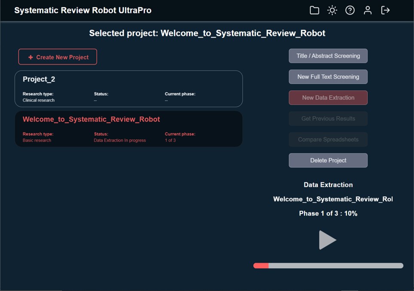Click '1 of 3' current phase value

[170, 141]
